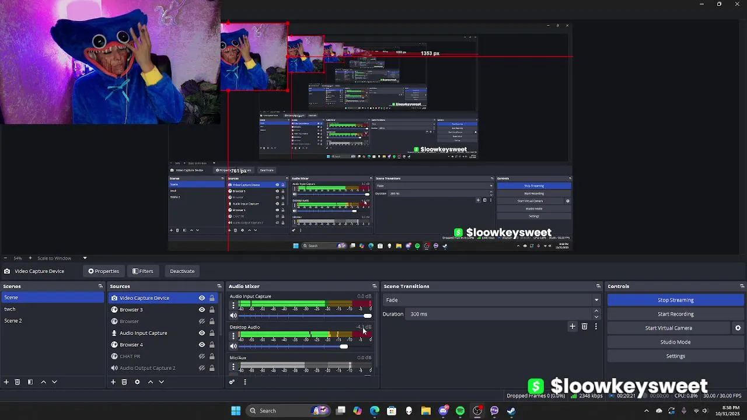Click Start Recording
The height and width of the screenshot is (420, 747).
(x=676, y=314)
